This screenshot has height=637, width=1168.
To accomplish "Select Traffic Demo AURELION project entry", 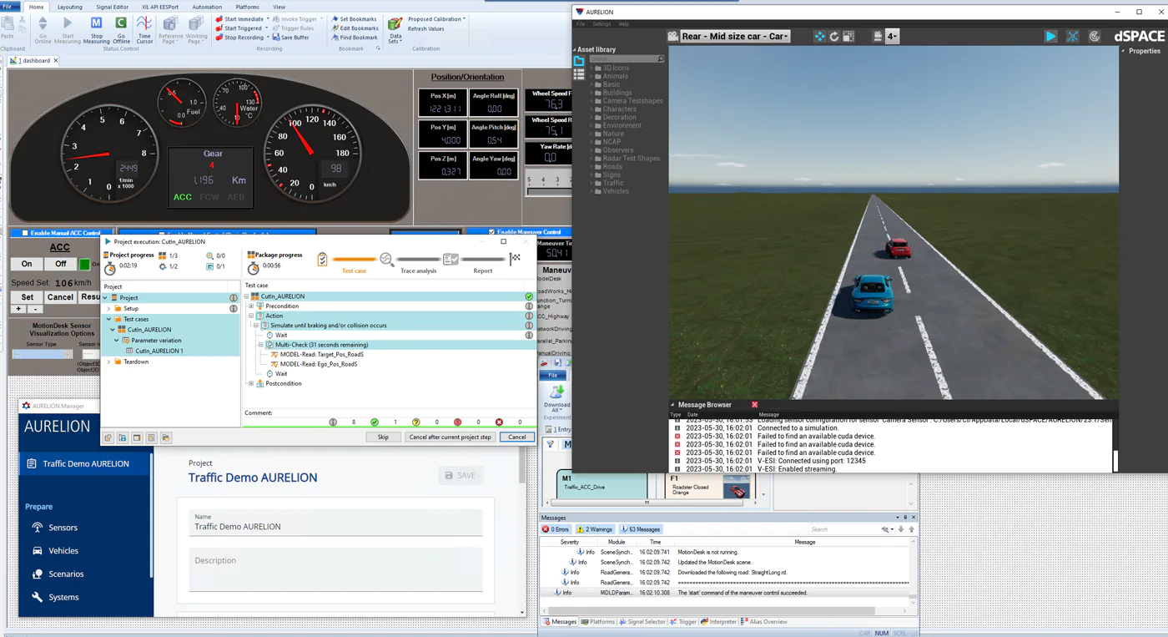I will point(85,463).
